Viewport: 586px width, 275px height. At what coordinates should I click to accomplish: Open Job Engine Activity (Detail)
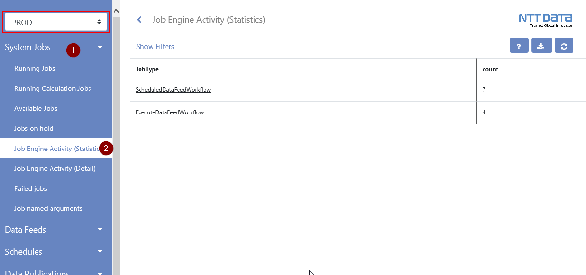(55, 168)
